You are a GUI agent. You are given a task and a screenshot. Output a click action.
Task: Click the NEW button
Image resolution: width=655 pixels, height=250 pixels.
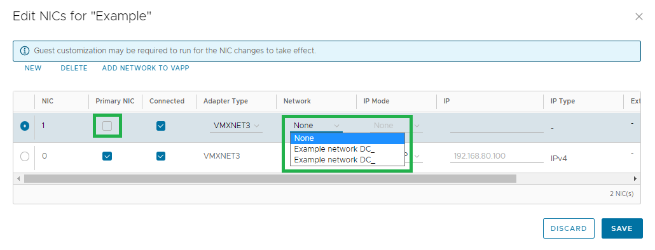(33, 68)
